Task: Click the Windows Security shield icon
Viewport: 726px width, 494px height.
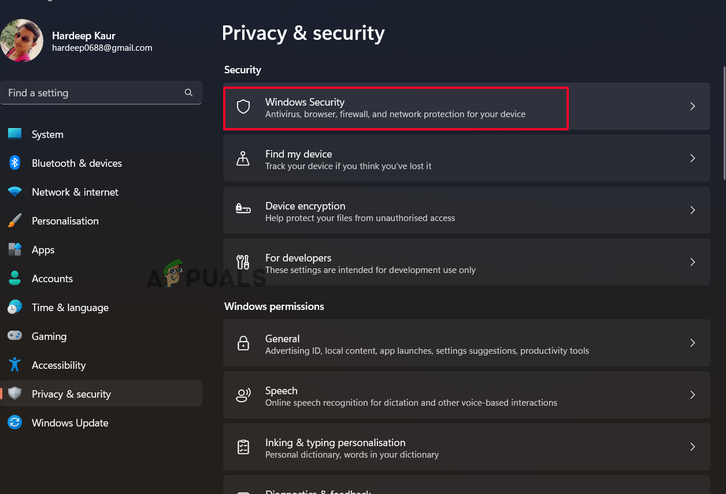Action: pos(243,106)
